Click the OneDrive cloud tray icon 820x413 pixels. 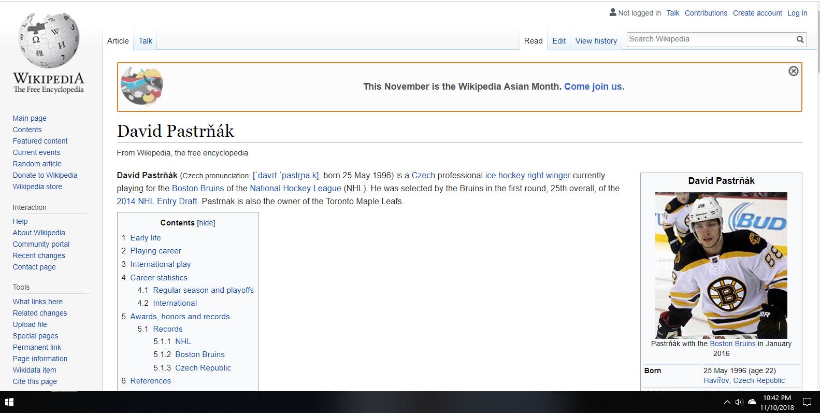[x=752, y=402]
